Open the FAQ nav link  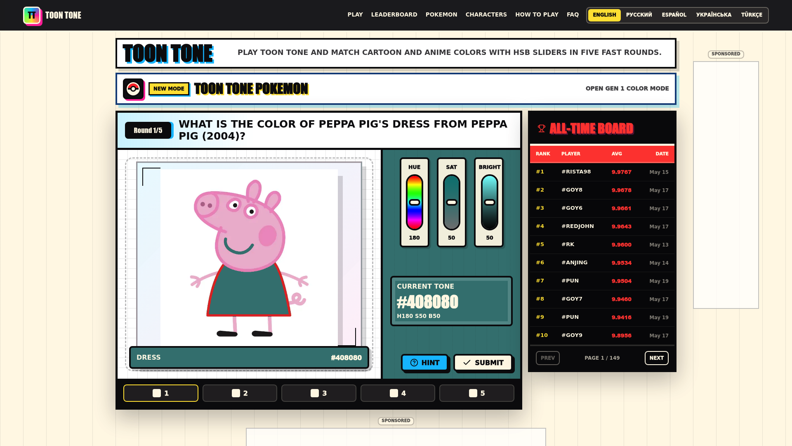(573, 14)
